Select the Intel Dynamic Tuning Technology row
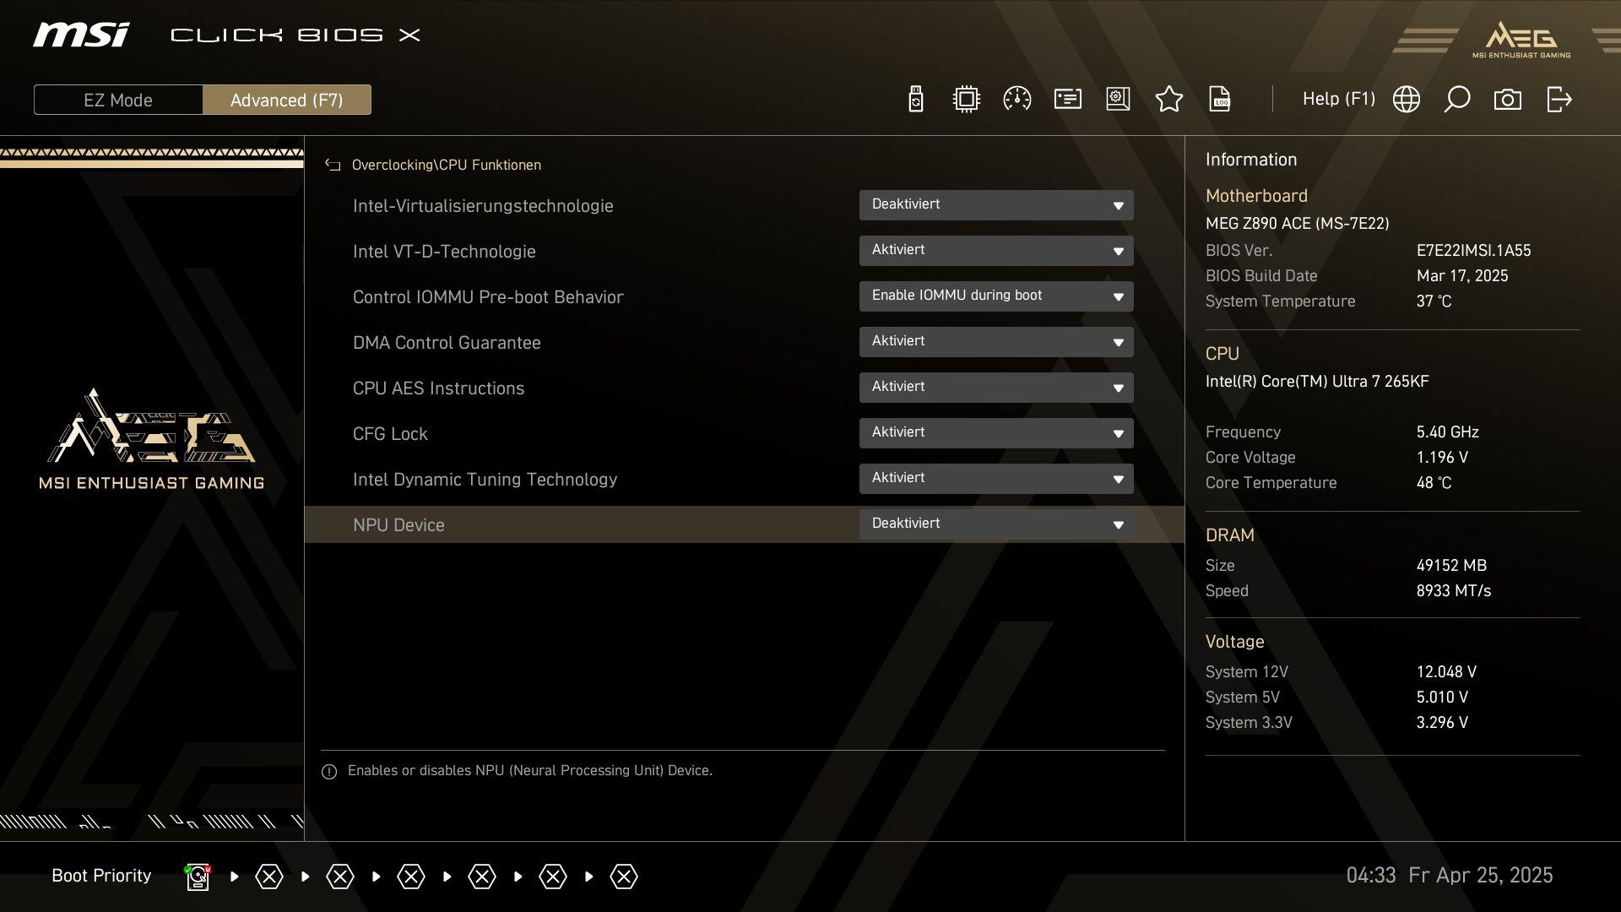The image size is (1621, 912). tap(485, 480)
